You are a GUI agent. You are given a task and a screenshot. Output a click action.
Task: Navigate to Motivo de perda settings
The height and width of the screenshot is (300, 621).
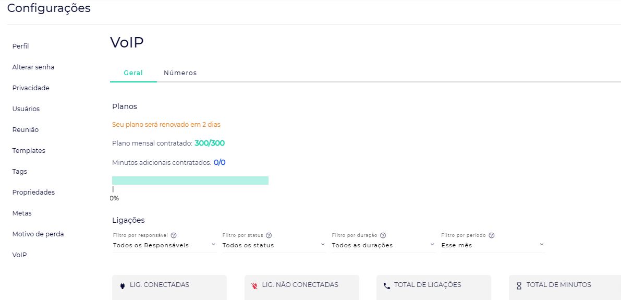(x=38, y=234)
